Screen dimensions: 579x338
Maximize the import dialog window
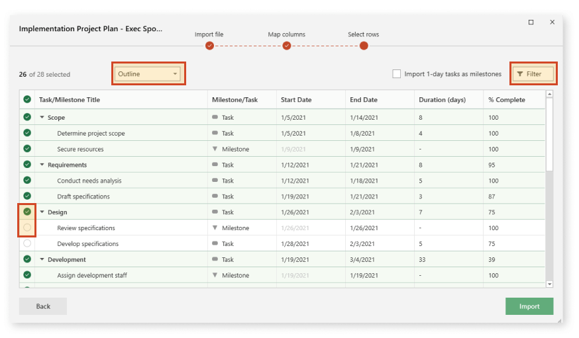coord(531,22)
